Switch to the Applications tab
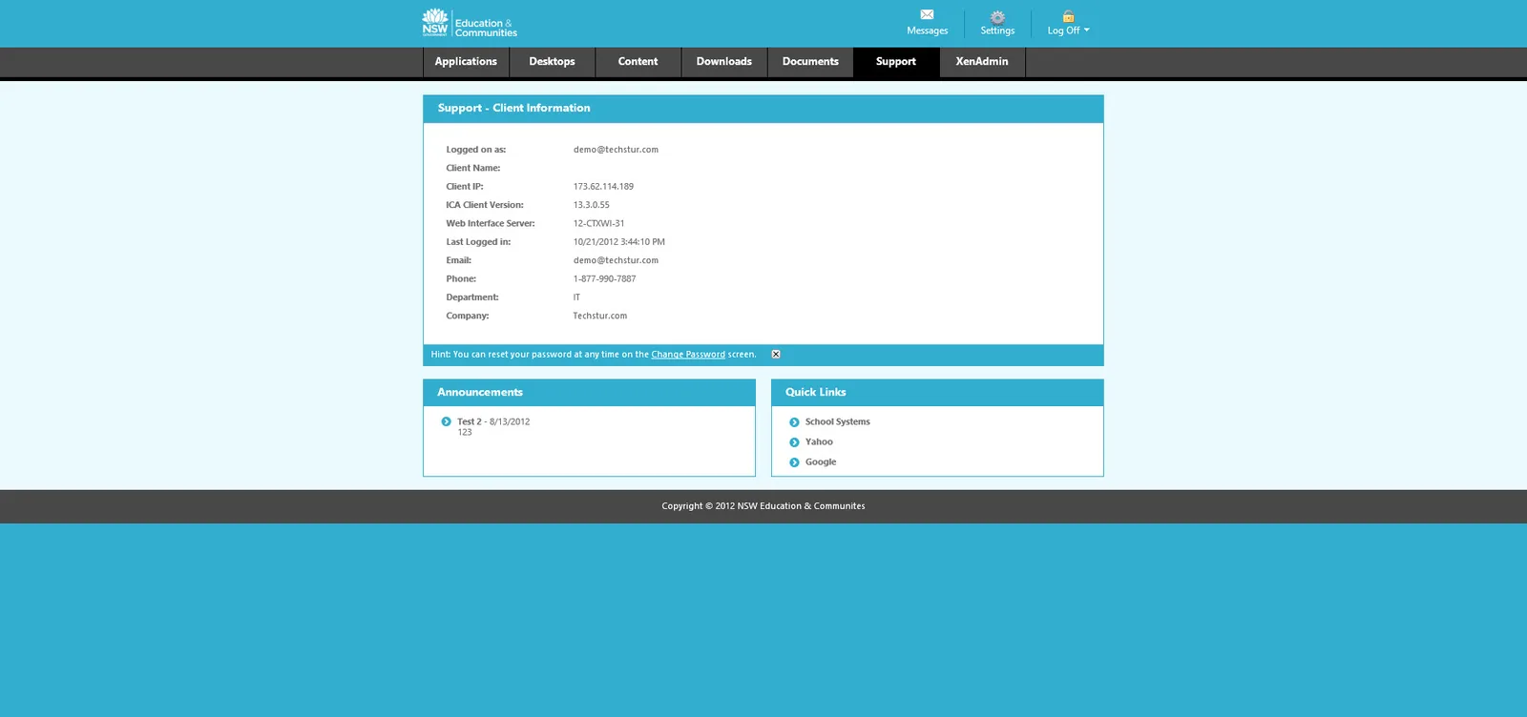This screenshot has height=717, width=1527. point(466,62)
